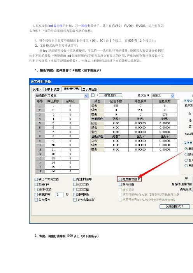Enable the 双向扫描 checkbox
Image resolution: width=193 pixels, height=273 pixels.
point(120,184)
